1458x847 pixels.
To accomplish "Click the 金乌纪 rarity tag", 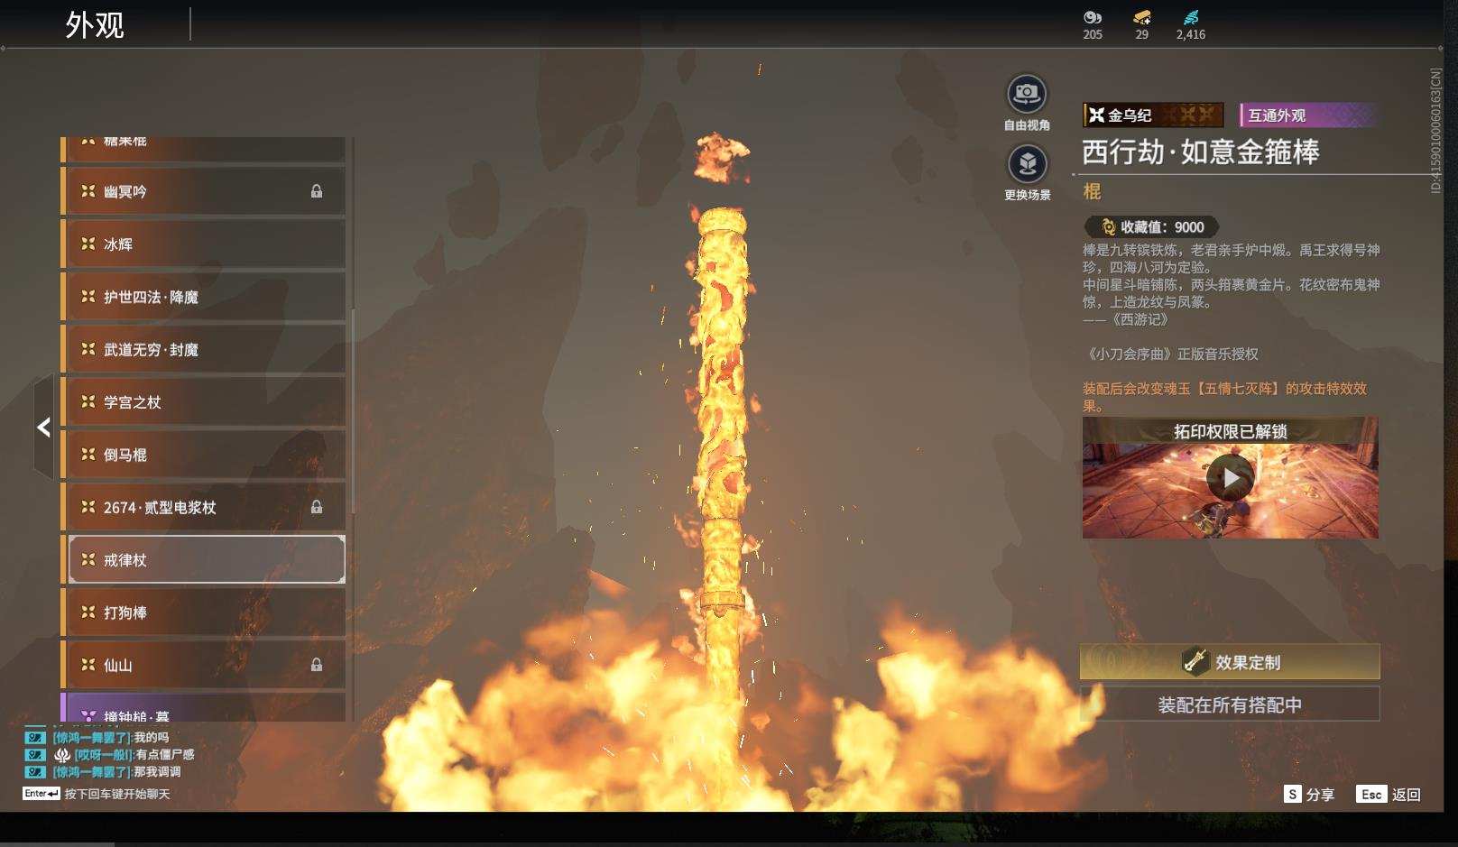I will (x=1153, y=115).
